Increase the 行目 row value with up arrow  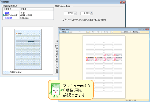point(75,12)
